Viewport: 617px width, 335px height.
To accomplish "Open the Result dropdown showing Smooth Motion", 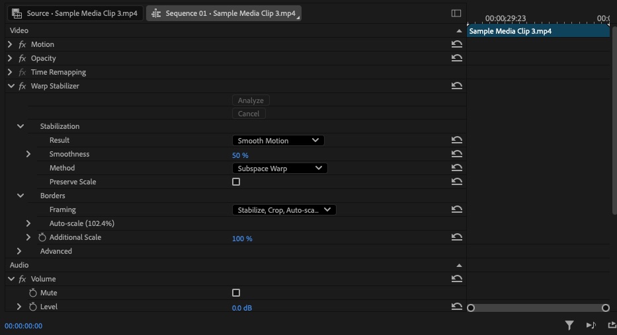I will click(x=278, y=141).
